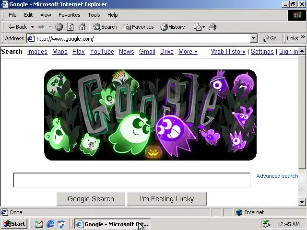Click the notepad quick launch icon
This screenshot has height=230, width=307.
39,224
